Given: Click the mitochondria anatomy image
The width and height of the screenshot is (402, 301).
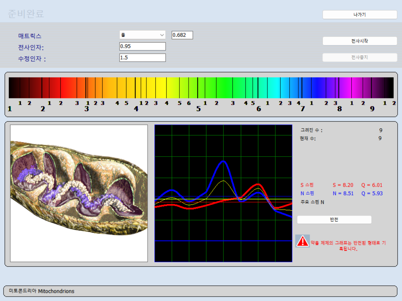Looking at the screenshot, I should [79, 193].
